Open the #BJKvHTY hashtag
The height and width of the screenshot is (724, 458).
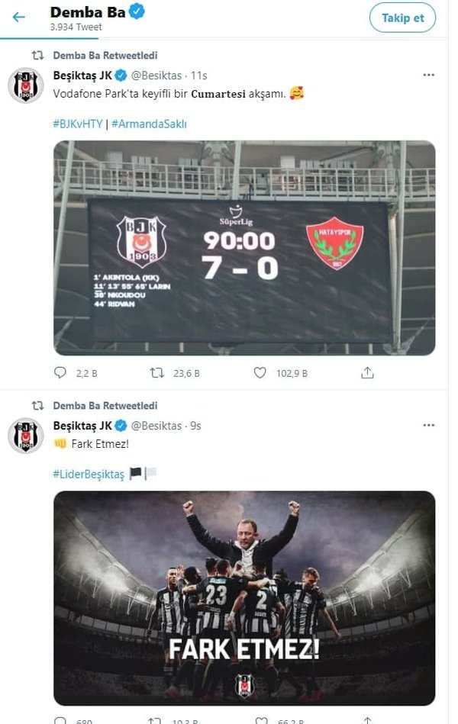pos(77,124)
